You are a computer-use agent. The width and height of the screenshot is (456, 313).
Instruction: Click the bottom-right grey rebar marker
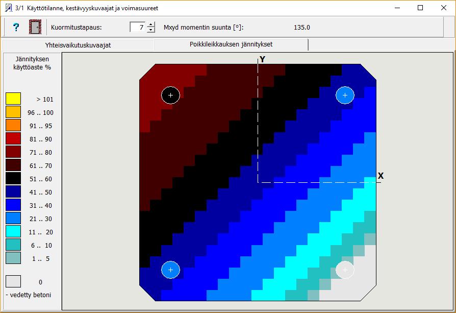pos(345,270)
